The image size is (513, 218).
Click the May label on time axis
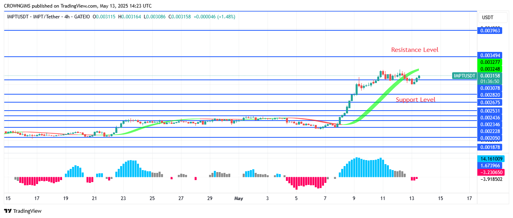point(239,198)
